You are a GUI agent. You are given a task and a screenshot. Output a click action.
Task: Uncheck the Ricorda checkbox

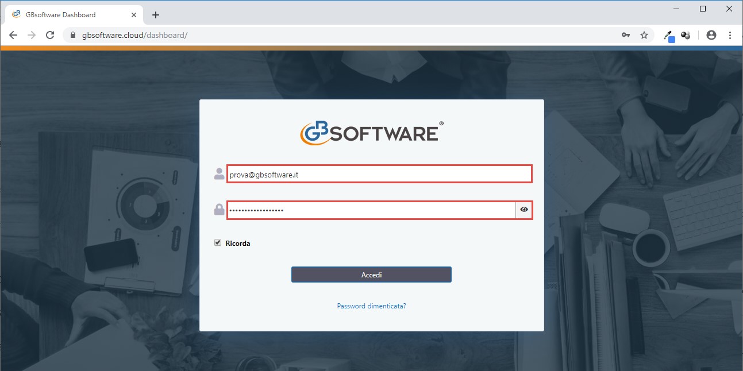pos(218,243)
